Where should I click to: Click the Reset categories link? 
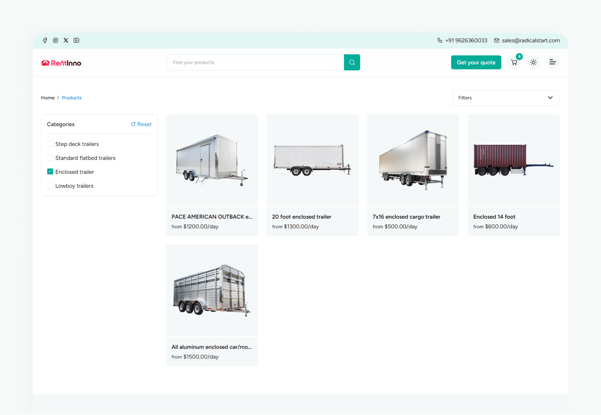coord(141,124)
